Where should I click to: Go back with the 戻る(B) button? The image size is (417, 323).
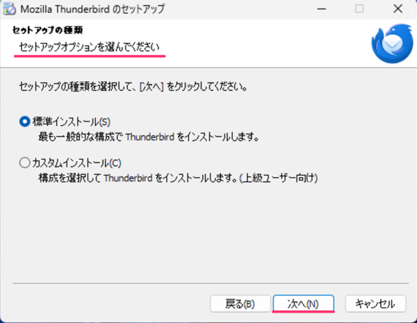tap(240, 304)
